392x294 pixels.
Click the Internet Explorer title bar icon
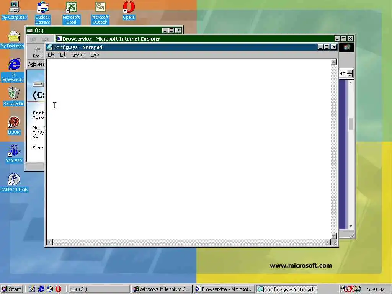(x=59, y=39)
